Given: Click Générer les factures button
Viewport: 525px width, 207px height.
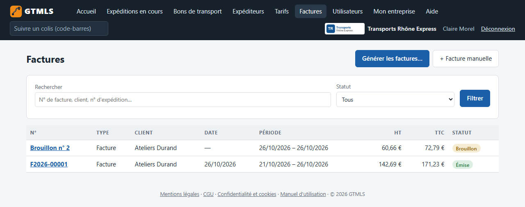Looking at the screenshot, I should pos(392,59).
